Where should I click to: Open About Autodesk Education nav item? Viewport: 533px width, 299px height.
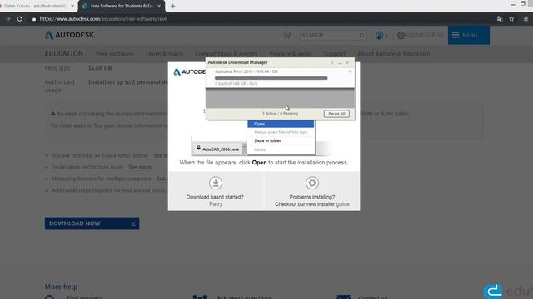tap(394, 54)
